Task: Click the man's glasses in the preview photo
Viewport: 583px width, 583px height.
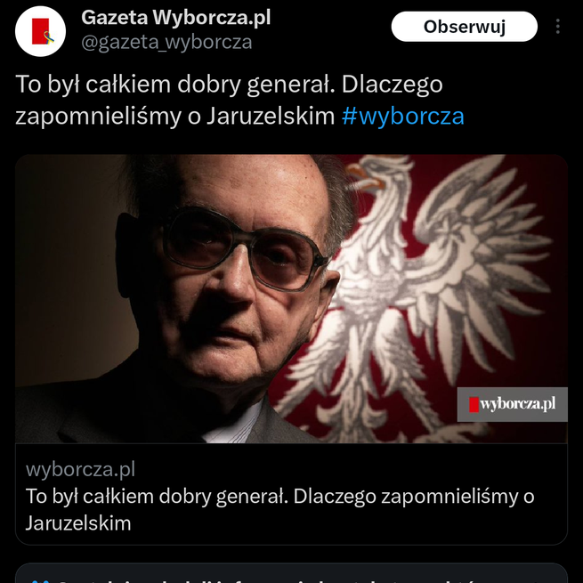Action: [x=242, y=248]
